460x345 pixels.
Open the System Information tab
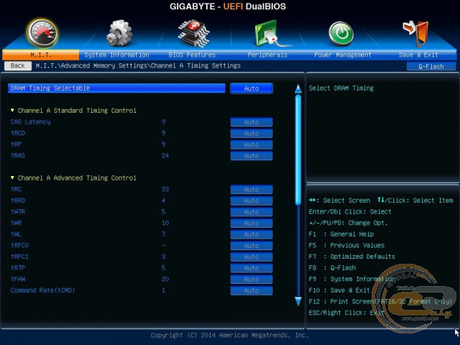116,55
